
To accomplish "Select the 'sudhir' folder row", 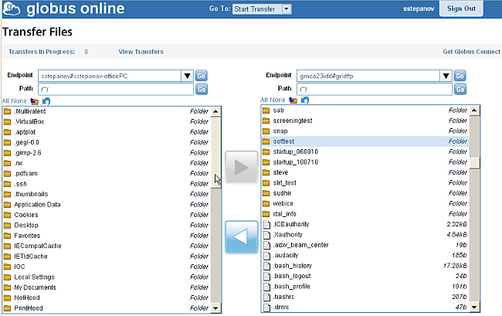I will (365, 193).
